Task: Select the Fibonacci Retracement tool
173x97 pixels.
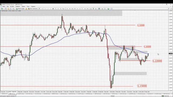Action: point(56,9)
